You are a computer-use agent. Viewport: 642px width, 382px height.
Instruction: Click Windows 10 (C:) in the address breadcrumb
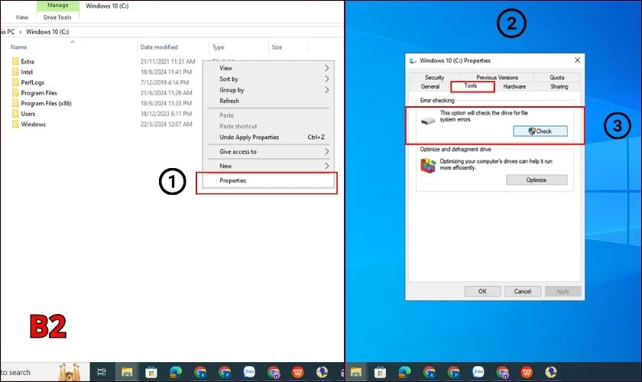point(47,31)
